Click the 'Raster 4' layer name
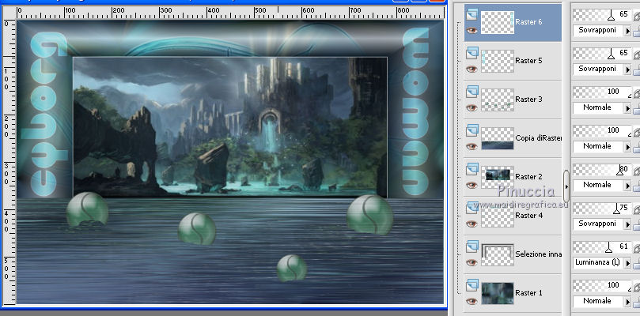The height and width of the screenshot is (316, 640). pyautogui.click(x=528, y=216)
